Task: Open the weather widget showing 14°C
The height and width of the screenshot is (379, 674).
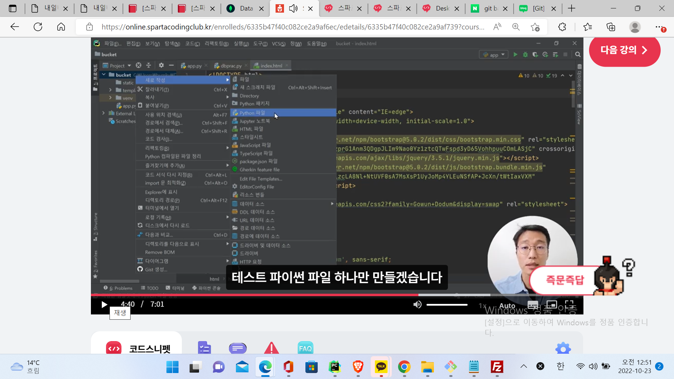Action: click(x=25, y=367)
